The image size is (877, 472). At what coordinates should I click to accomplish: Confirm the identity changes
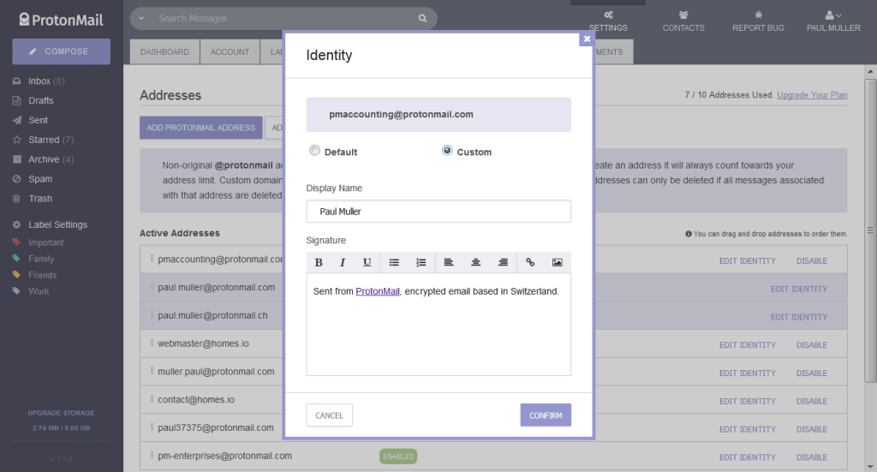coord(546,415)
